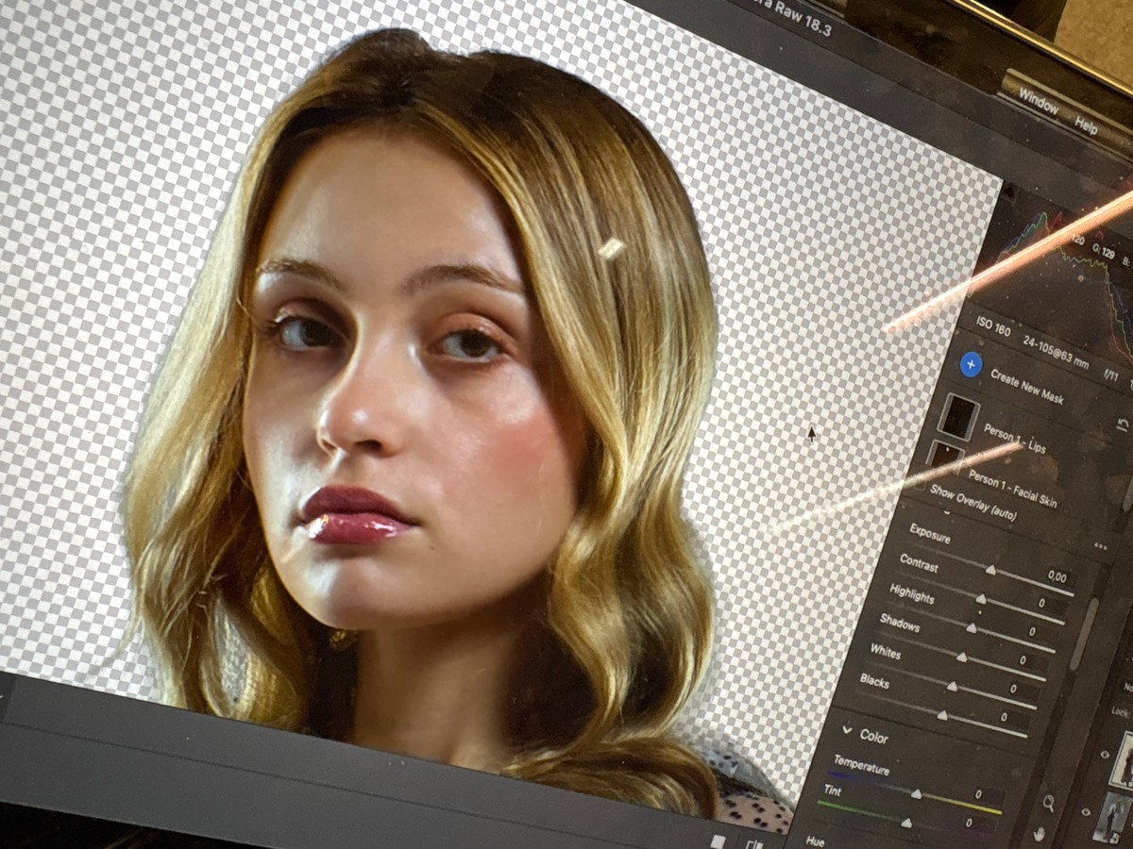Open the Window menu
Screen dimensions: 1133x849
point(1038,103)
